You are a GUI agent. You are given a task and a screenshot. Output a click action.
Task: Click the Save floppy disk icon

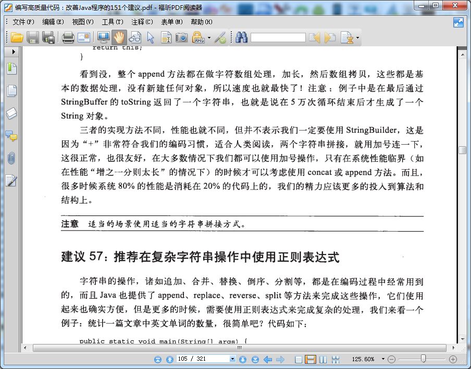32,38
